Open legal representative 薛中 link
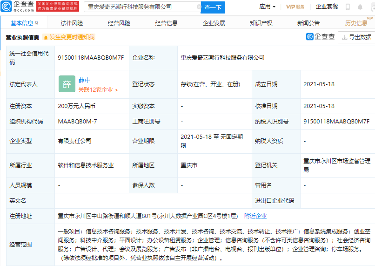This screenshot has height=266, width=375. pos(84,80)
